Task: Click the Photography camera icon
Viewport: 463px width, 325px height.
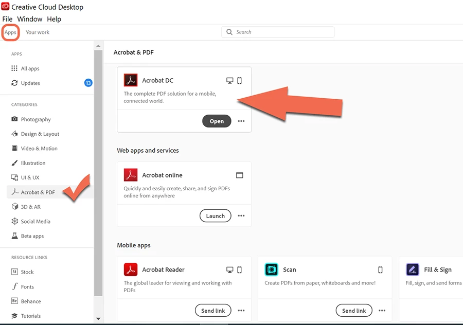Action: (x=14, y=119)
